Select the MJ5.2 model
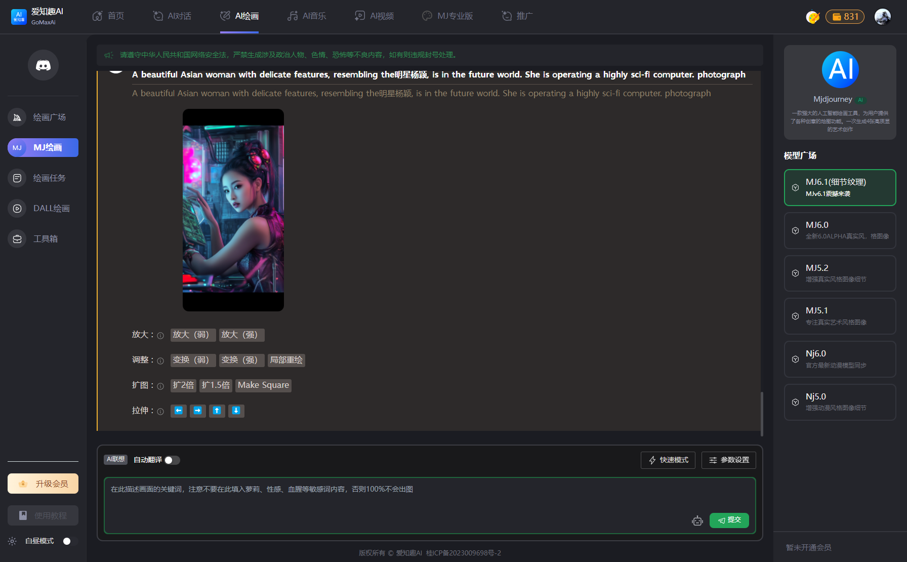 tap(840, 273)
